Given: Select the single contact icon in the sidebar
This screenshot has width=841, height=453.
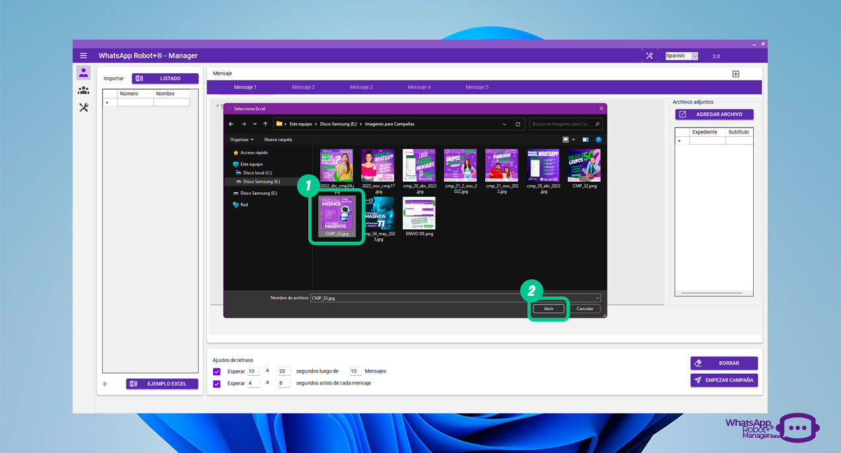Looking at the screenshot, I should point(83,73).
